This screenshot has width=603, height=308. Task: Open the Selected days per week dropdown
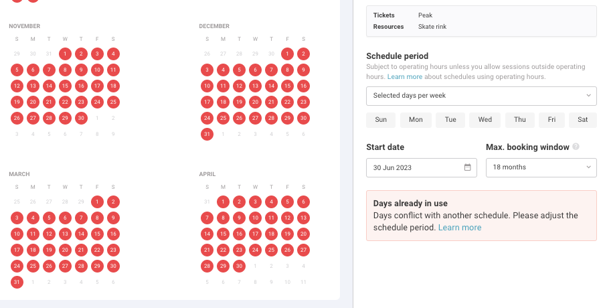tap(481, 96)
